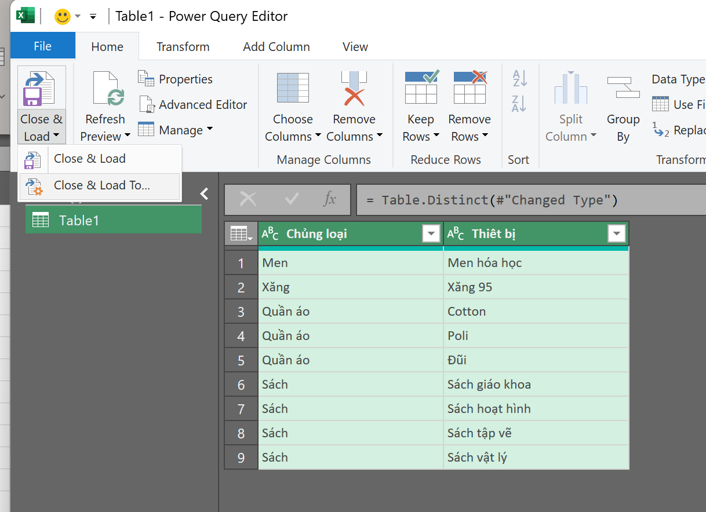Open the Add Column tab
The width and height of the screenshot is (706, 512).
click(276, 46)
